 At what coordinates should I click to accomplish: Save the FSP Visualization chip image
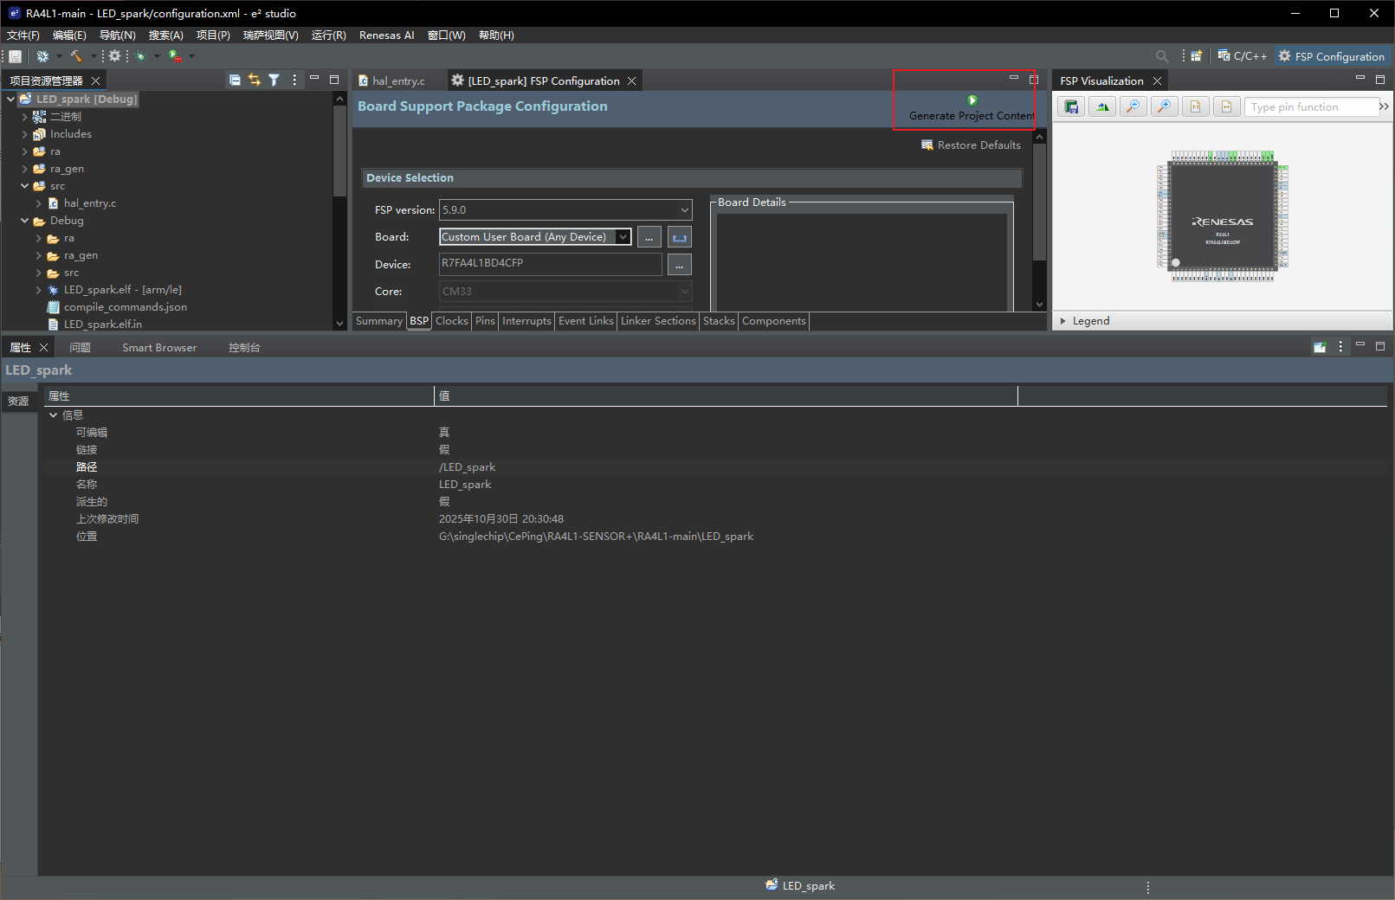[1071, 106]
